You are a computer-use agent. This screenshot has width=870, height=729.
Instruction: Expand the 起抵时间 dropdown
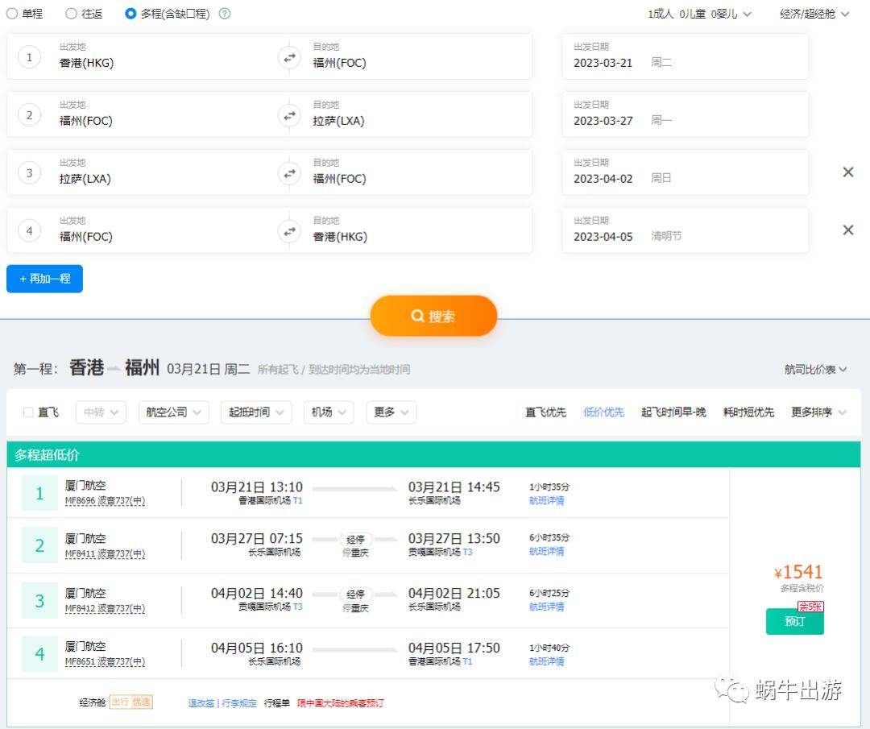(x=255, y=412)
